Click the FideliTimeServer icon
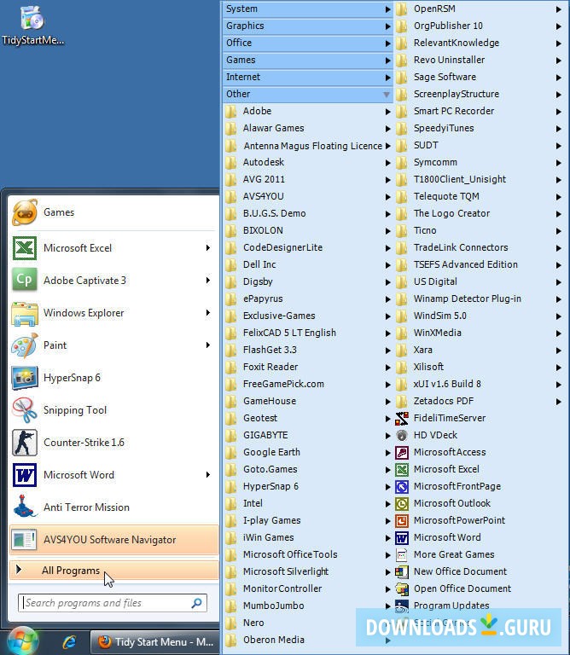Screen dimensions: 570x655 (402, 418)
